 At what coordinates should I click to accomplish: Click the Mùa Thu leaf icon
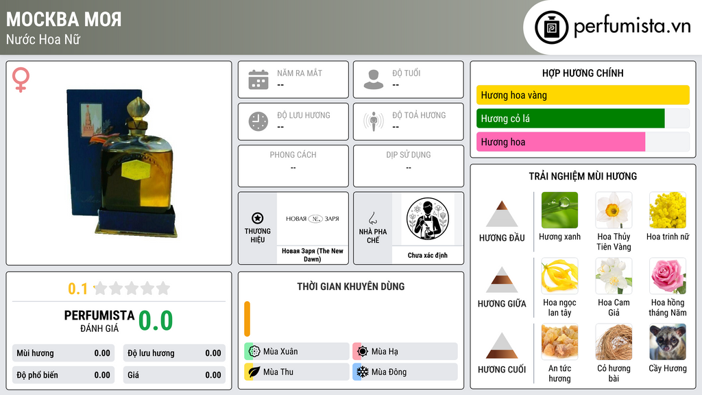(x=254, y=372)
